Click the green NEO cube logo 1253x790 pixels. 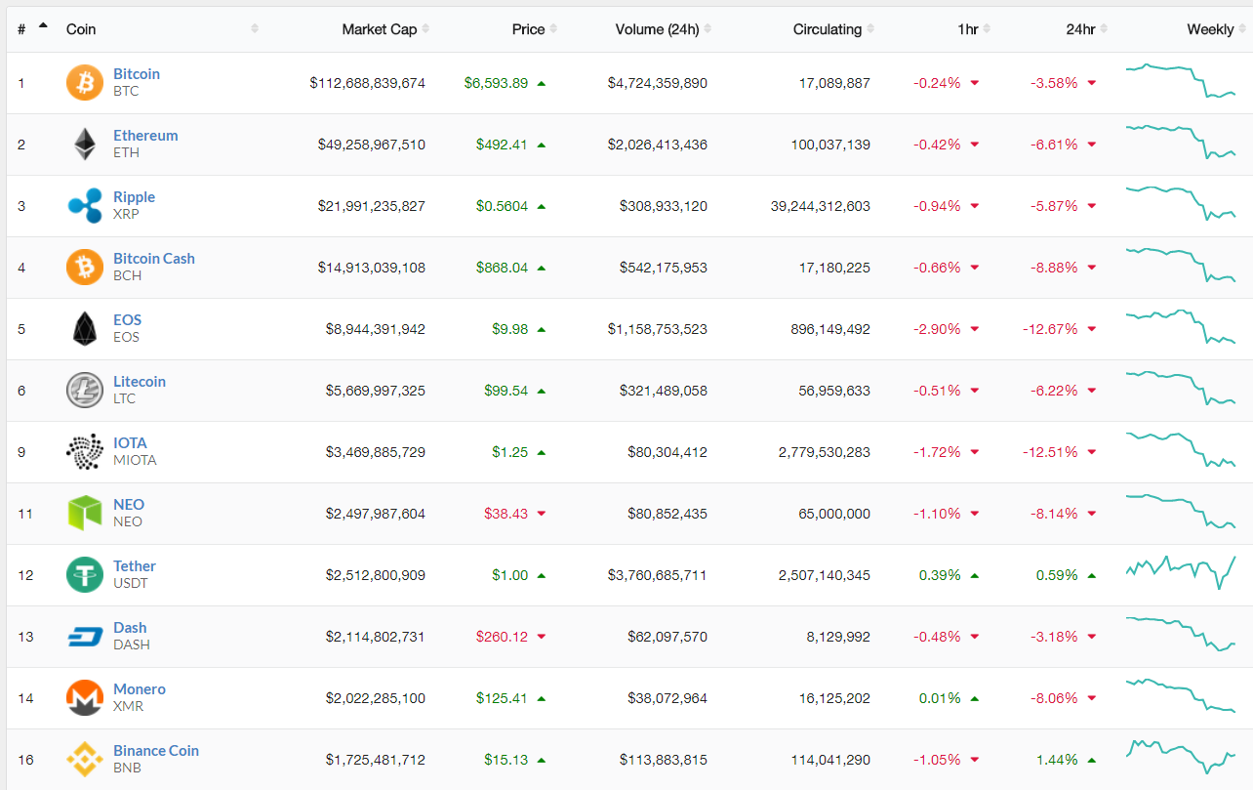(84, 513)
